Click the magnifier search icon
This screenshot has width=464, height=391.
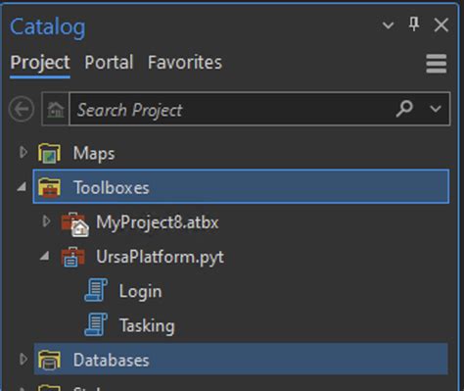coord(404,109)
